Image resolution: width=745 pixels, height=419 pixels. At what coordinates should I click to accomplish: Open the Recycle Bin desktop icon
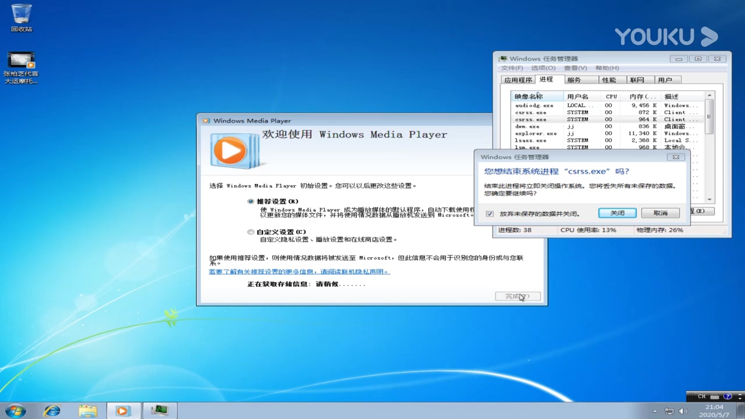coord(22,17)
